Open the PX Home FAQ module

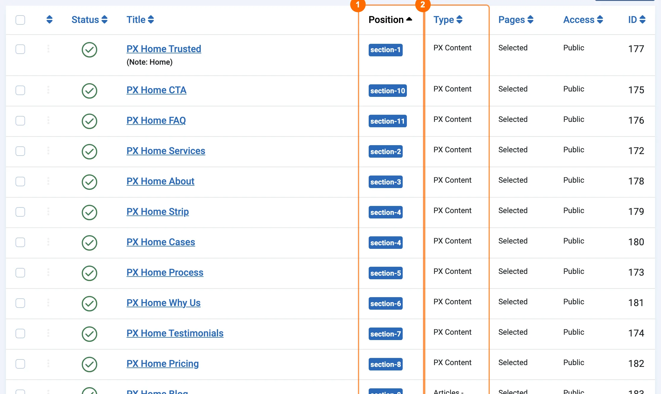pyautogui.click(x=156, y=120)
